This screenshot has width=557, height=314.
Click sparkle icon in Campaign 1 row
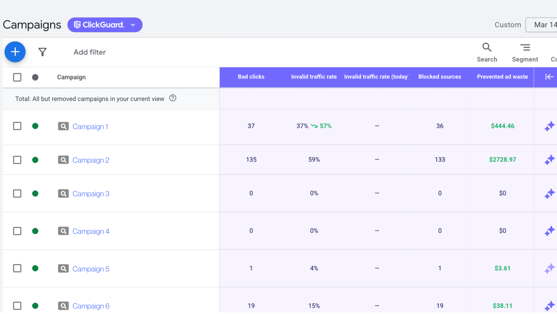[549, 126]
